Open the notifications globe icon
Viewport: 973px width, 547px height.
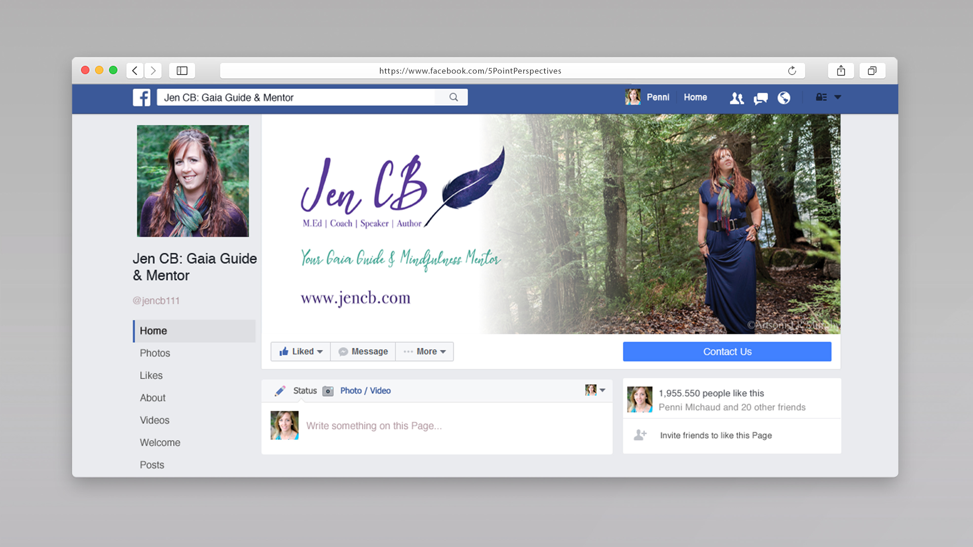point(784,98)
